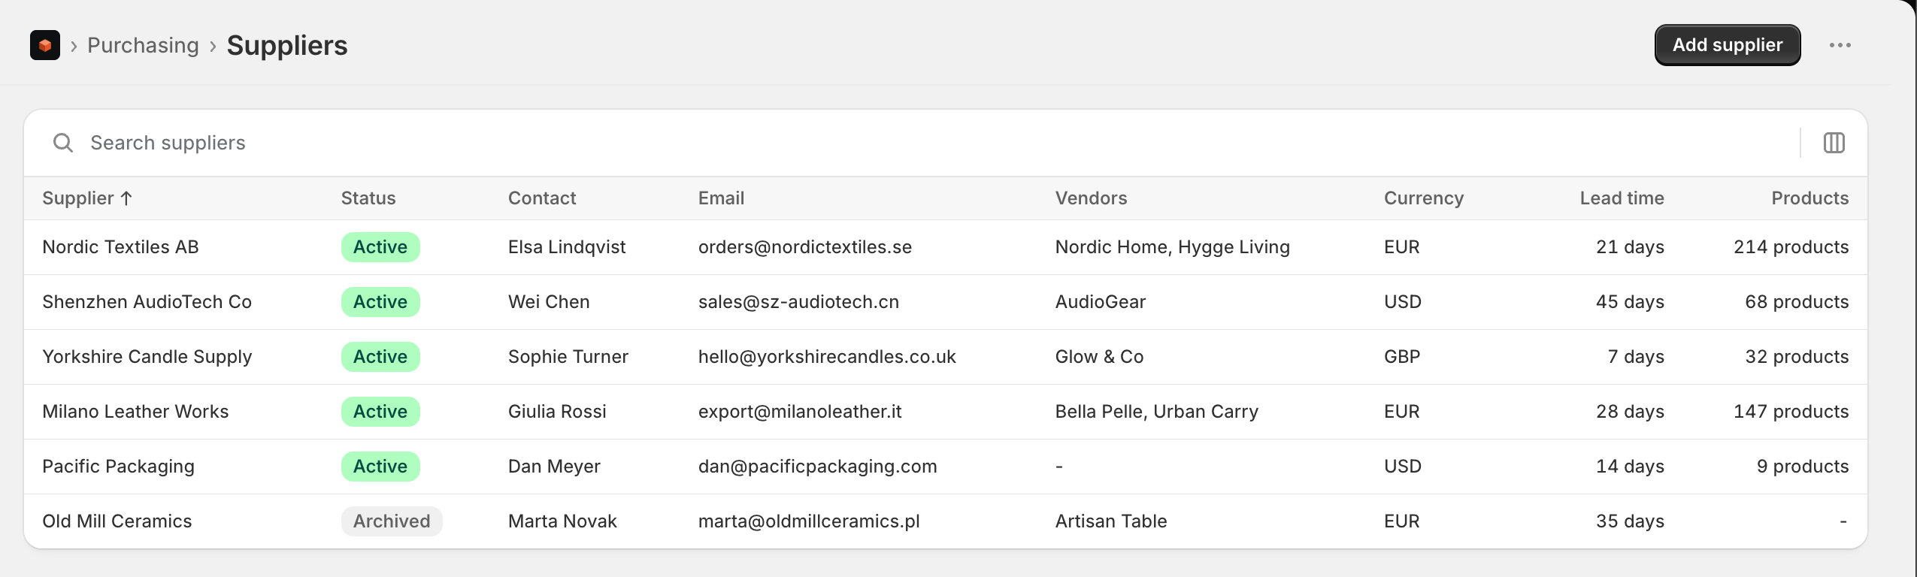Screen dimensions: 1917x577
Task: Click the Status column header
Action: (368, 198)
